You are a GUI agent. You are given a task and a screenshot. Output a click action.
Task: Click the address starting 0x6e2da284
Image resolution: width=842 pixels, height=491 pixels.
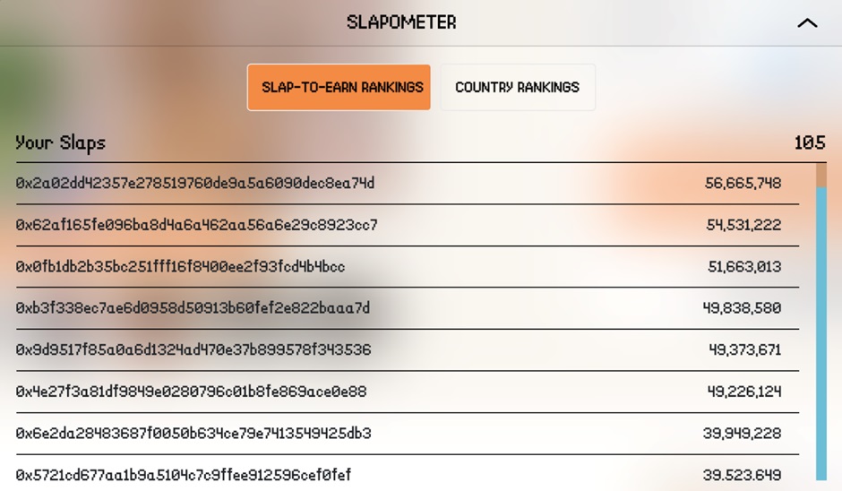click(193, 433)
